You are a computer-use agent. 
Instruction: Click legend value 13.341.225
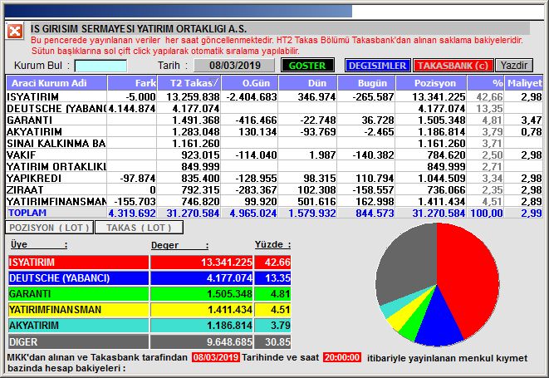(x=227, y=263)
